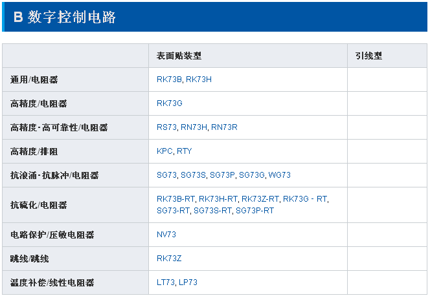Click the RN73R product link
This screenshot has width=430, height=298.
click(x=224, y=127)
